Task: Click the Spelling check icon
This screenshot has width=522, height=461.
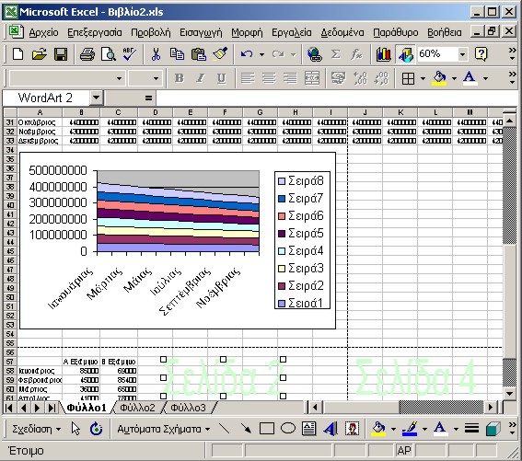Action: pos(129,54)
